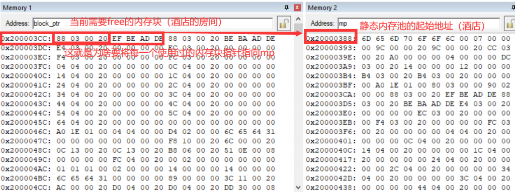The width and height of the screenshot is (515, 192).
Task: Click address 0x20000388 in Memory 2
Action: pos(331,39)
